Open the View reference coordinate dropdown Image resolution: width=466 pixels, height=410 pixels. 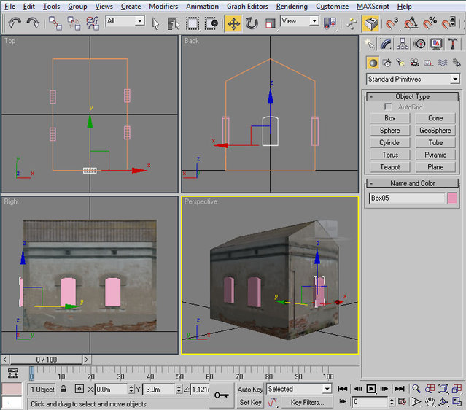coord(300,21)
